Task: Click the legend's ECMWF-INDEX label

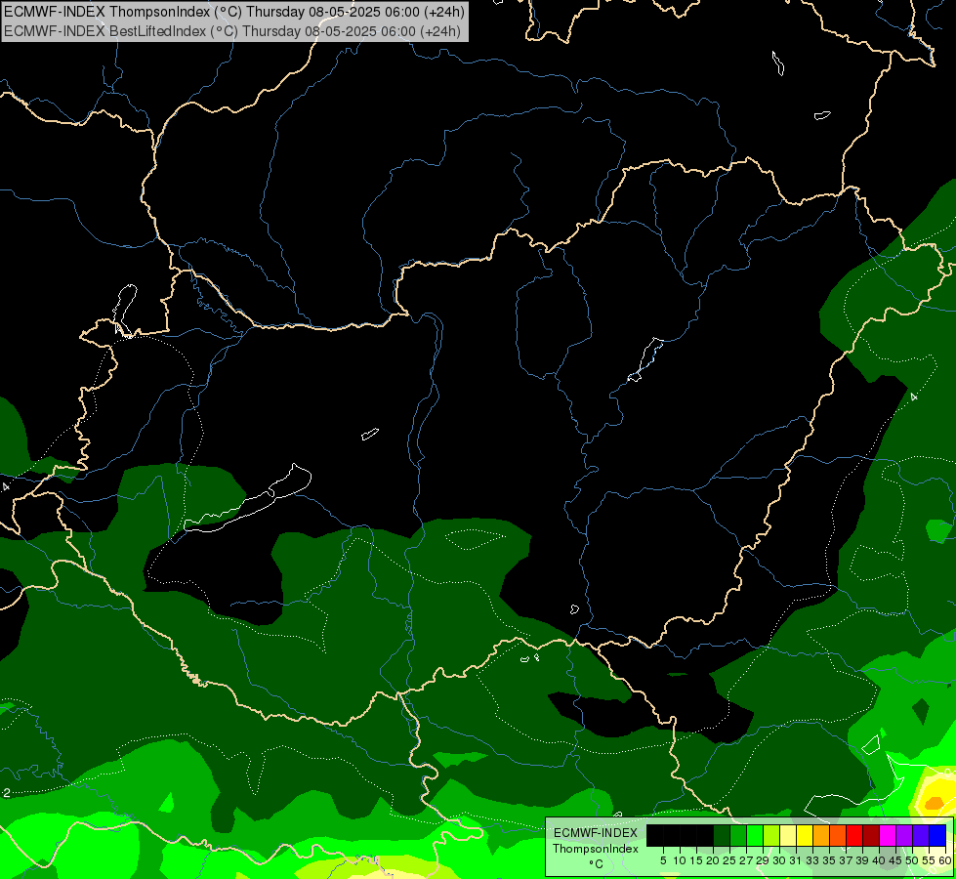Action: [595, 833]
